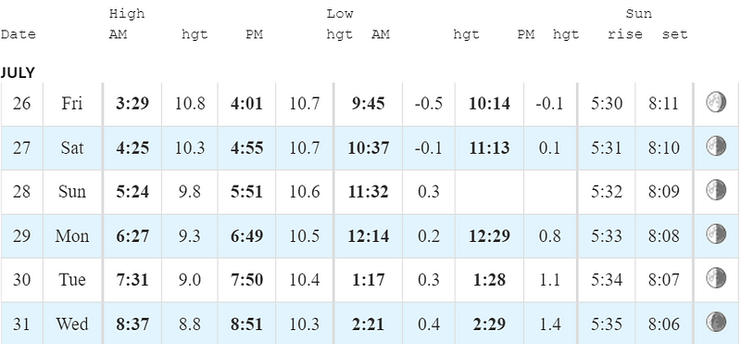Click the Wednesday 8:51 PM high tide
Image resolution: width=741 pixels, height=344 pixels.
click(246, 325)
